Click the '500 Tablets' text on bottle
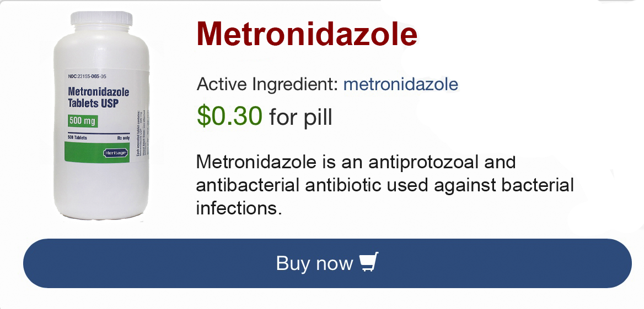The width and height of the screenshot is (644, 309). coord(77,138)
